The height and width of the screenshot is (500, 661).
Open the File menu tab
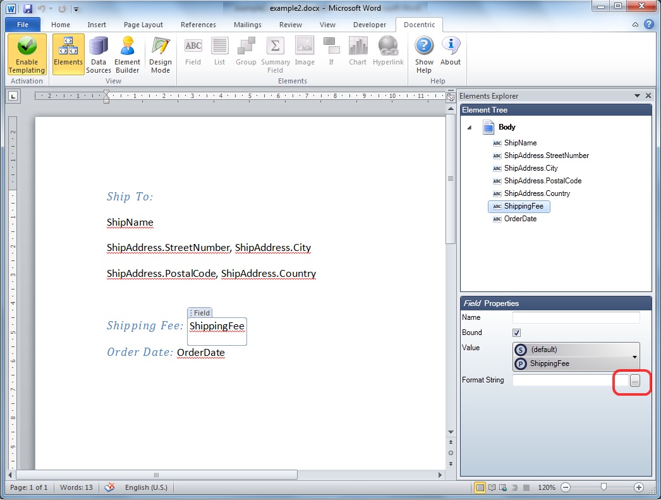coord(23,25)
